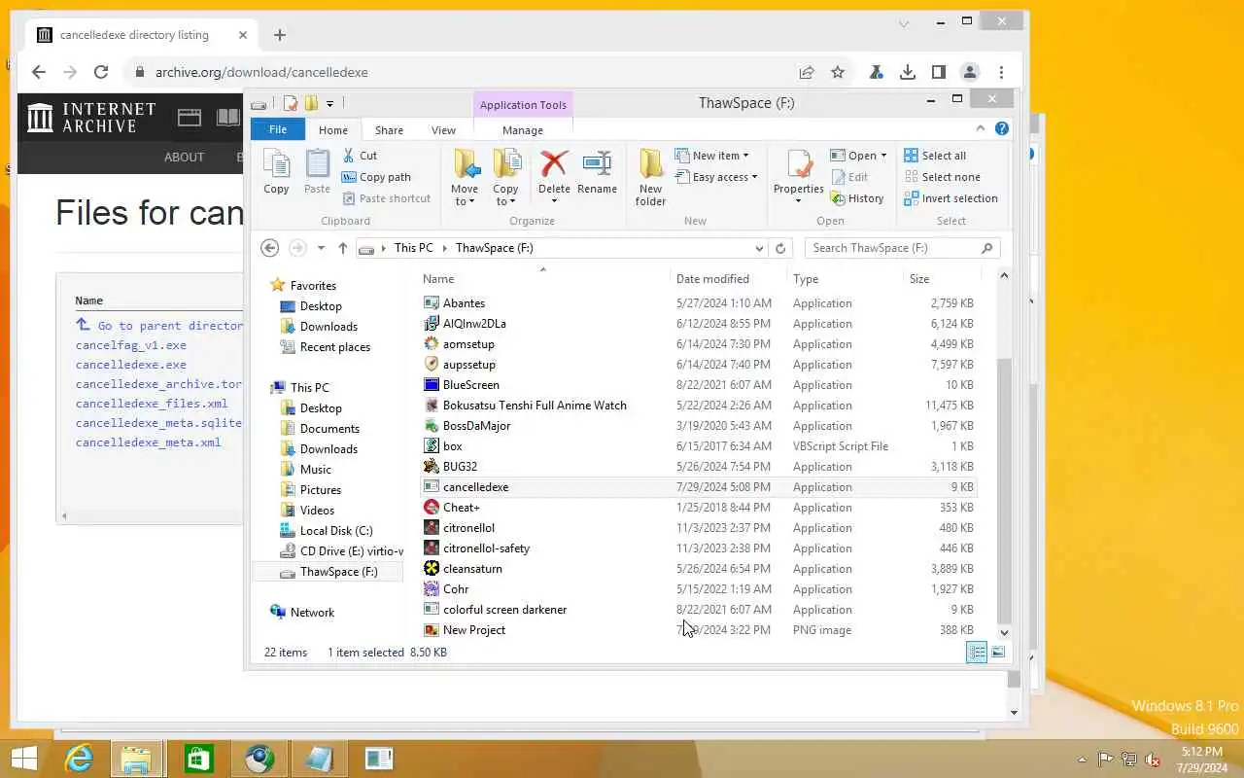Image resolution: width=1244 pixels, height=778 pixels.
Task: Click Invert selection in ribbon
Action: click(x=950, y=198)
